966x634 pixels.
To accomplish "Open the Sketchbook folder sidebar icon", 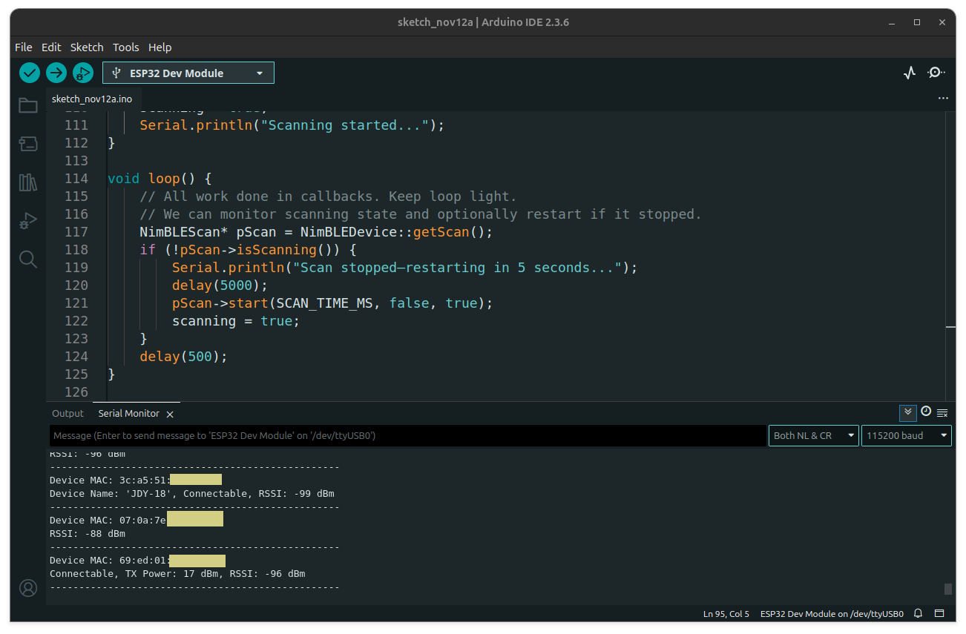I will tap(28, 105).
